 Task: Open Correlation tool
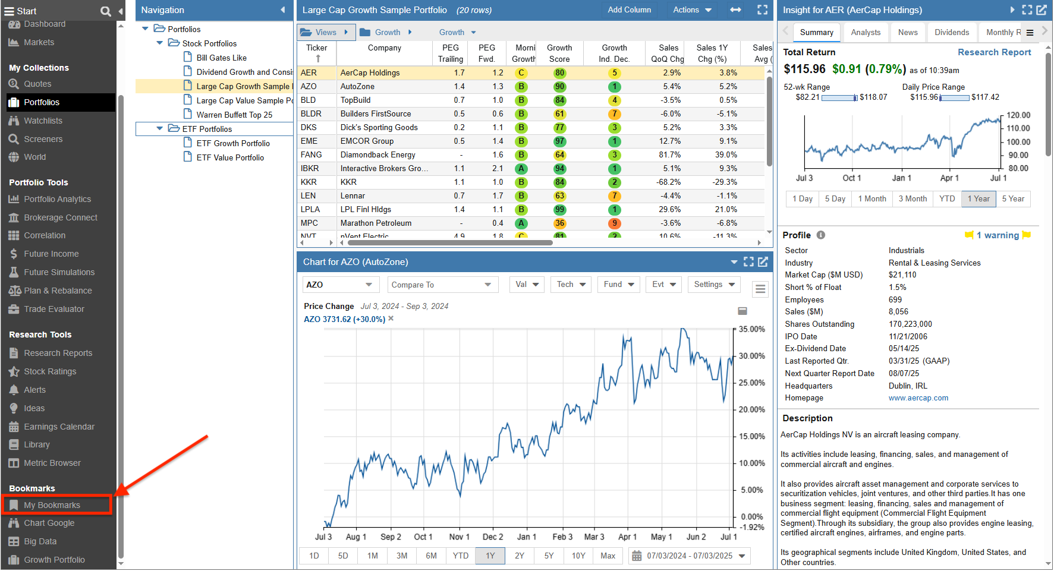pos(45,235)
